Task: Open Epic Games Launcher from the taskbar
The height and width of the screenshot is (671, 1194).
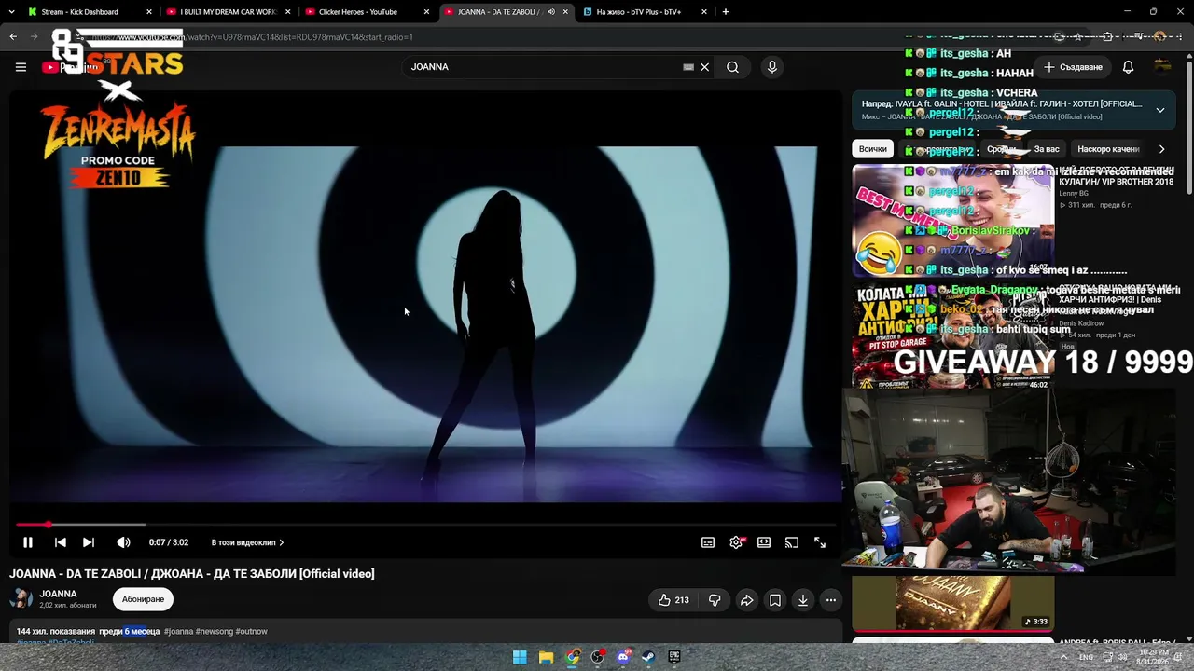Action: click(674, 657)
